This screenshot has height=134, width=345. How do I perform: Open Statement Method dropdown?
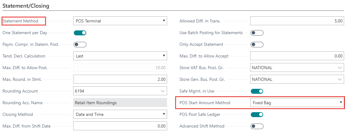(x=120, y=21)
